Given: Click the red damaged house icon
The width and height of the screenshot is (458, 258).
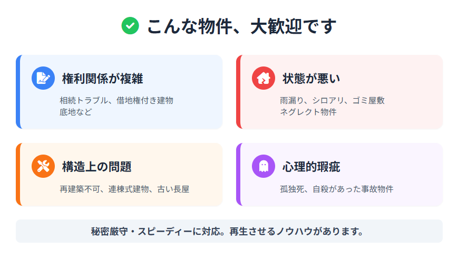Looking at the screenshot, I should [263, 78].
